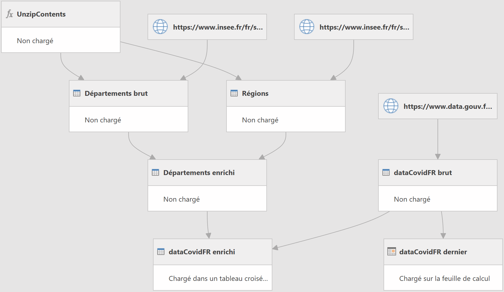Click globe icon of insee source feeding Régions

click(x=307, y=27)
